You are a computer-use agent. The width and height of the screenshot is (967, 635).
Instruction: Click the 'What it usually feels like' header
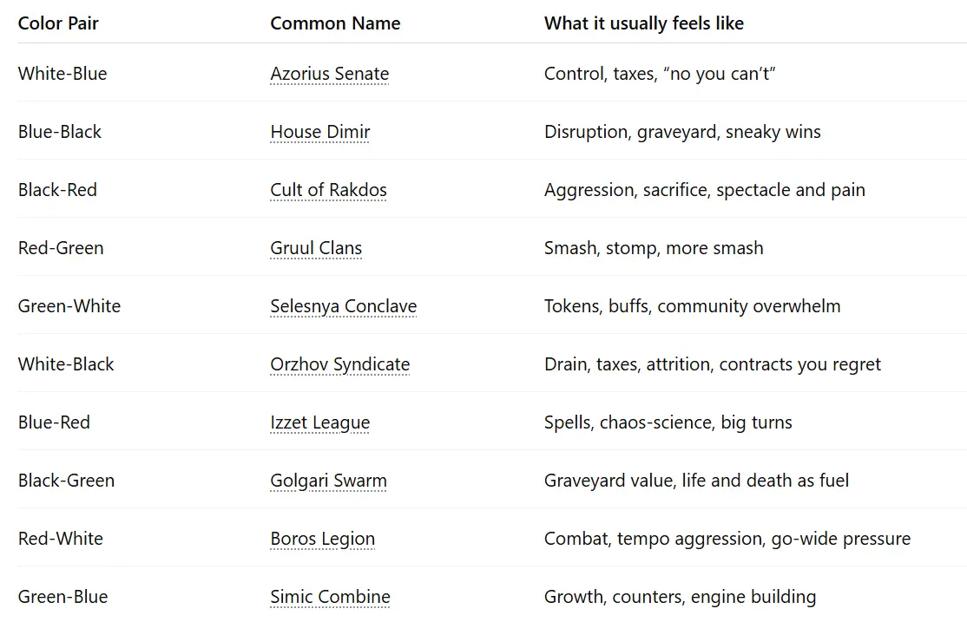[643, 23]
